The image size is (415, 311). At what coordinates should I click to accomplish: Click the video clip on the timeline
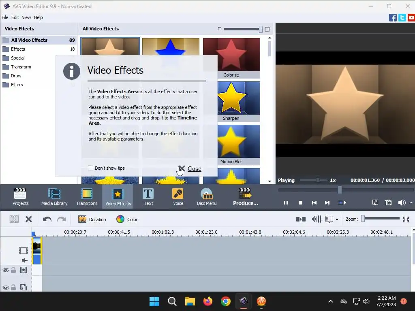pyautogui.click(x=37, y=251)
